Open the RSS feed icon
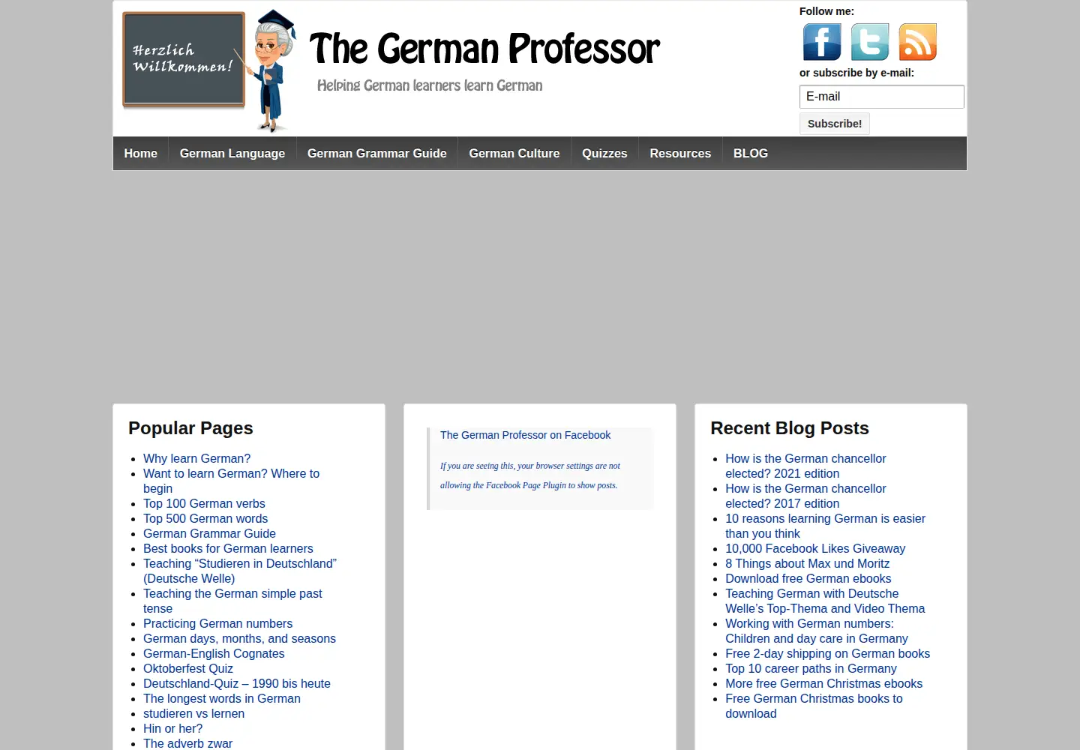The height and width of the screenshot is (750, 1080). (x=918, y=42)
